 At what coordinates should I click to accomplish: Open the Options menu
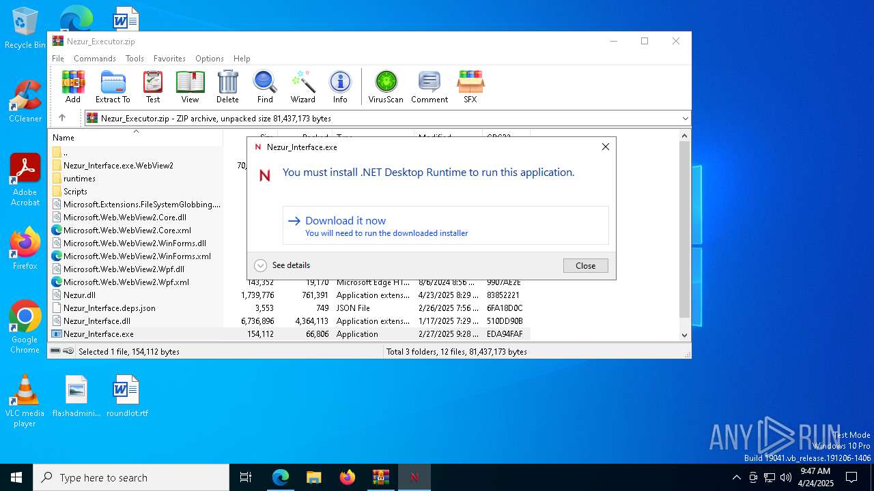[209, 59]
